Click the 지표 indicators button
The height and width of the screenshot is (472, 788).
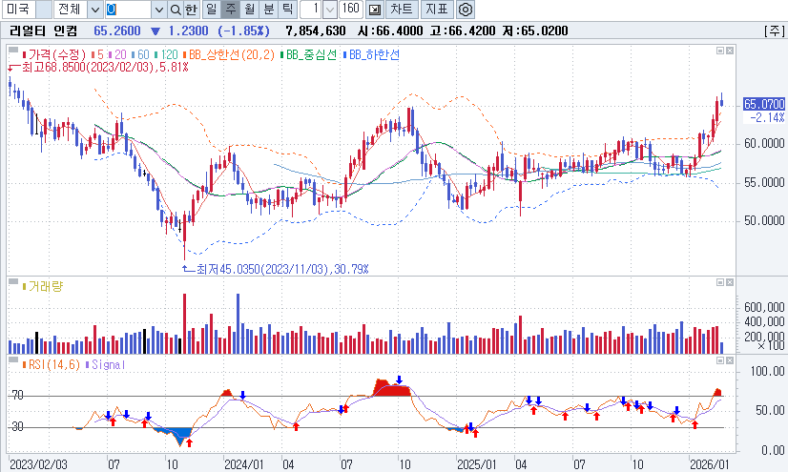click(x=437, y=10)
